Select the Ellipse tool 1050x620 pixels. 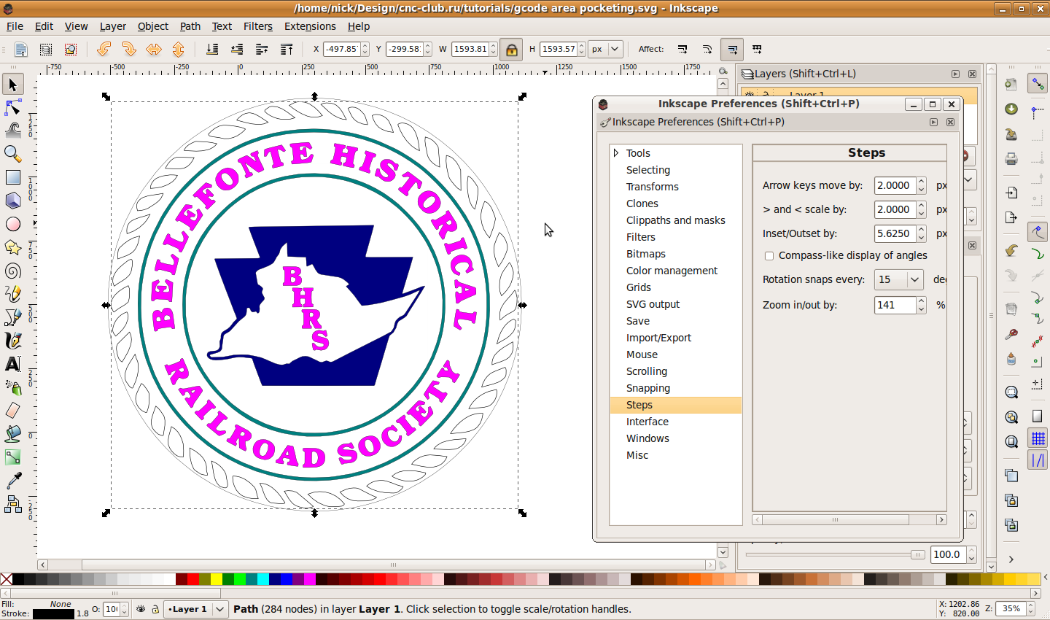12,224
